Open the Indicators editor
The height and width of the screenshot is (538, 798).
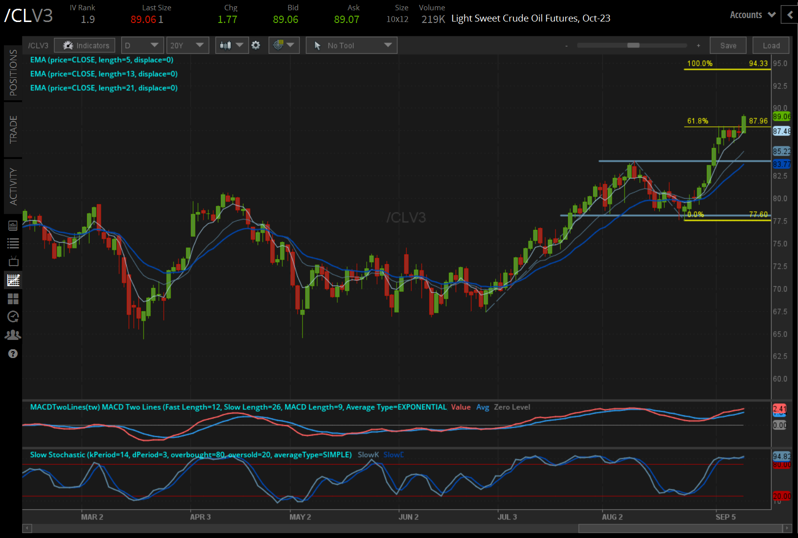pyautogui.click(x=84, y=45)
